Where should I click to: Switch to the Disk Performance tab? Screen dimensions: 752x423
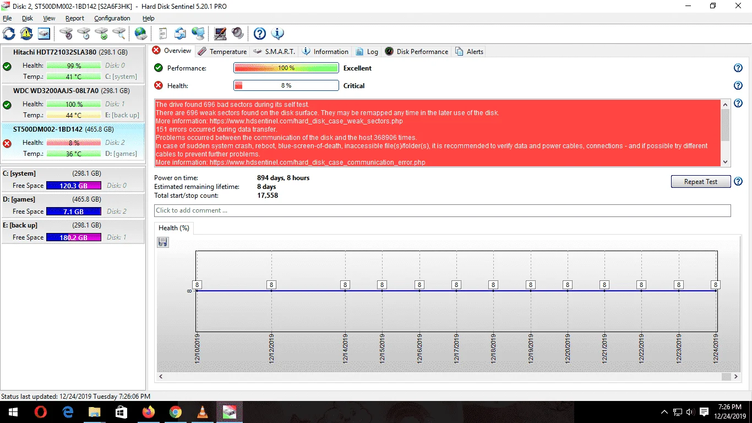[x=416, y=52]
